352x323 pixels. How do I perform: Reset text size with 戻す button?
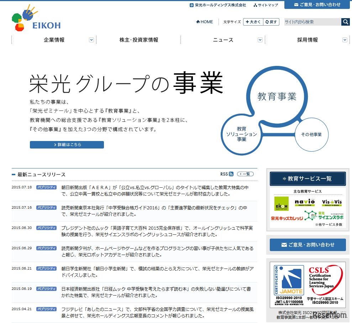pyautogui.click(x=271, y=22)
